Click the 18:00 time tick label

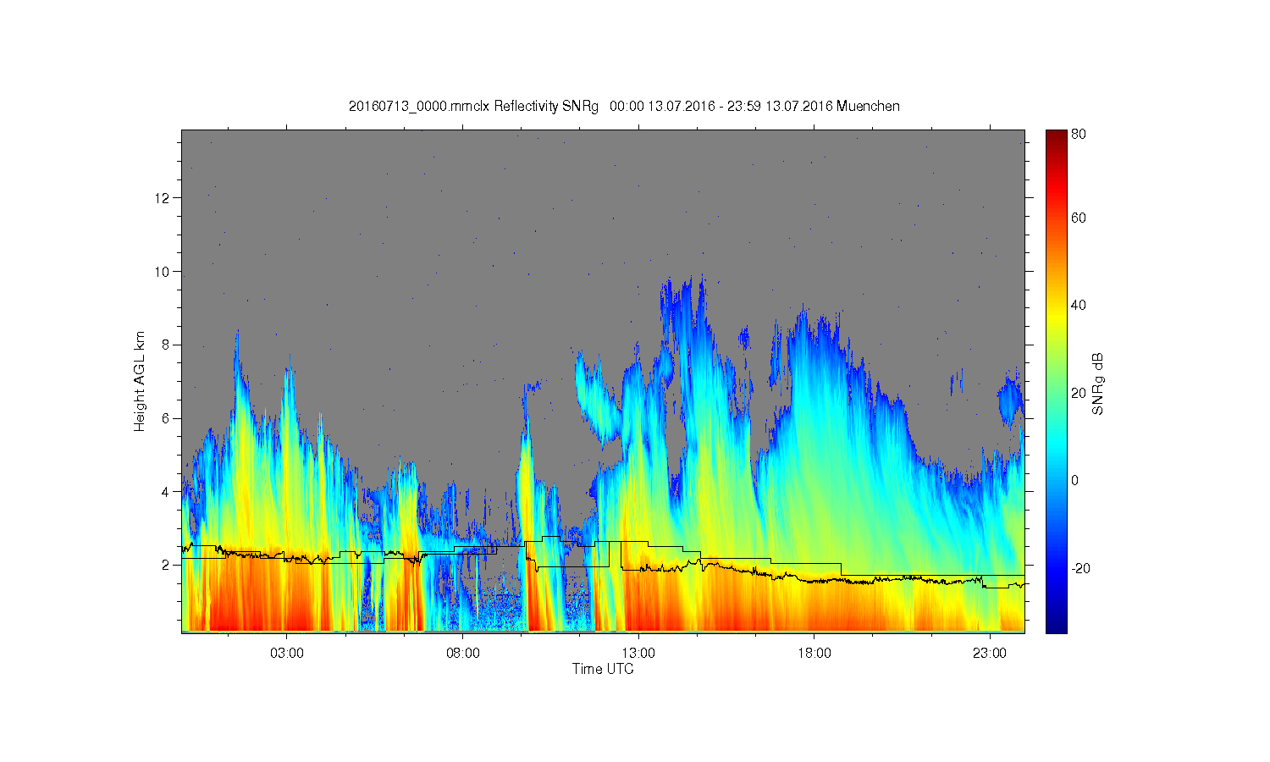(x=814, y=654)
